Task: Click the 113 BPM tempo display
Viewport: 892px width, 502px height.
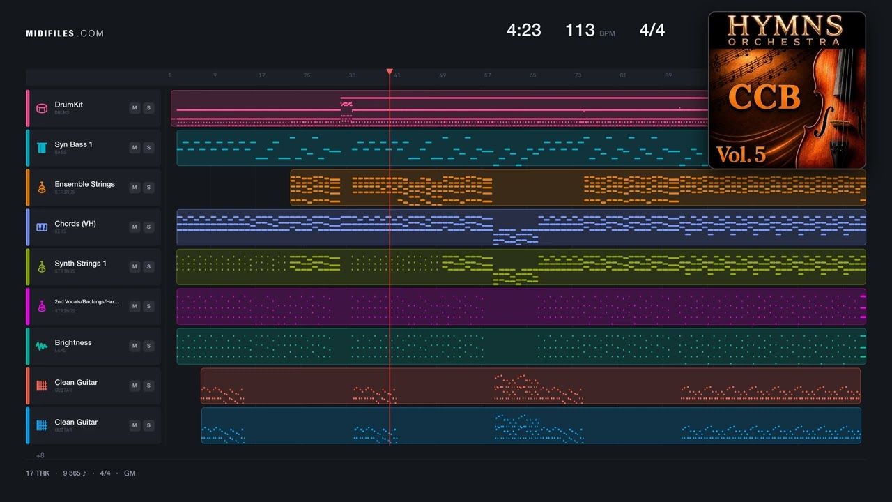Action: pos(590,31)
